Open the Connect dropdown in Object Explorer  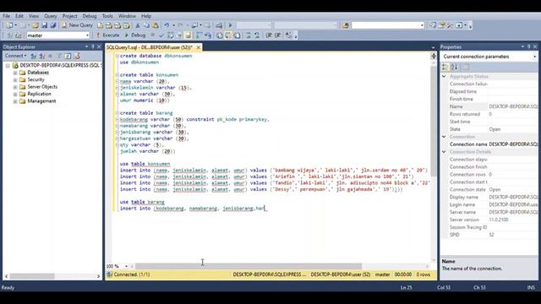pyautogui.click(x=15, y=56)
